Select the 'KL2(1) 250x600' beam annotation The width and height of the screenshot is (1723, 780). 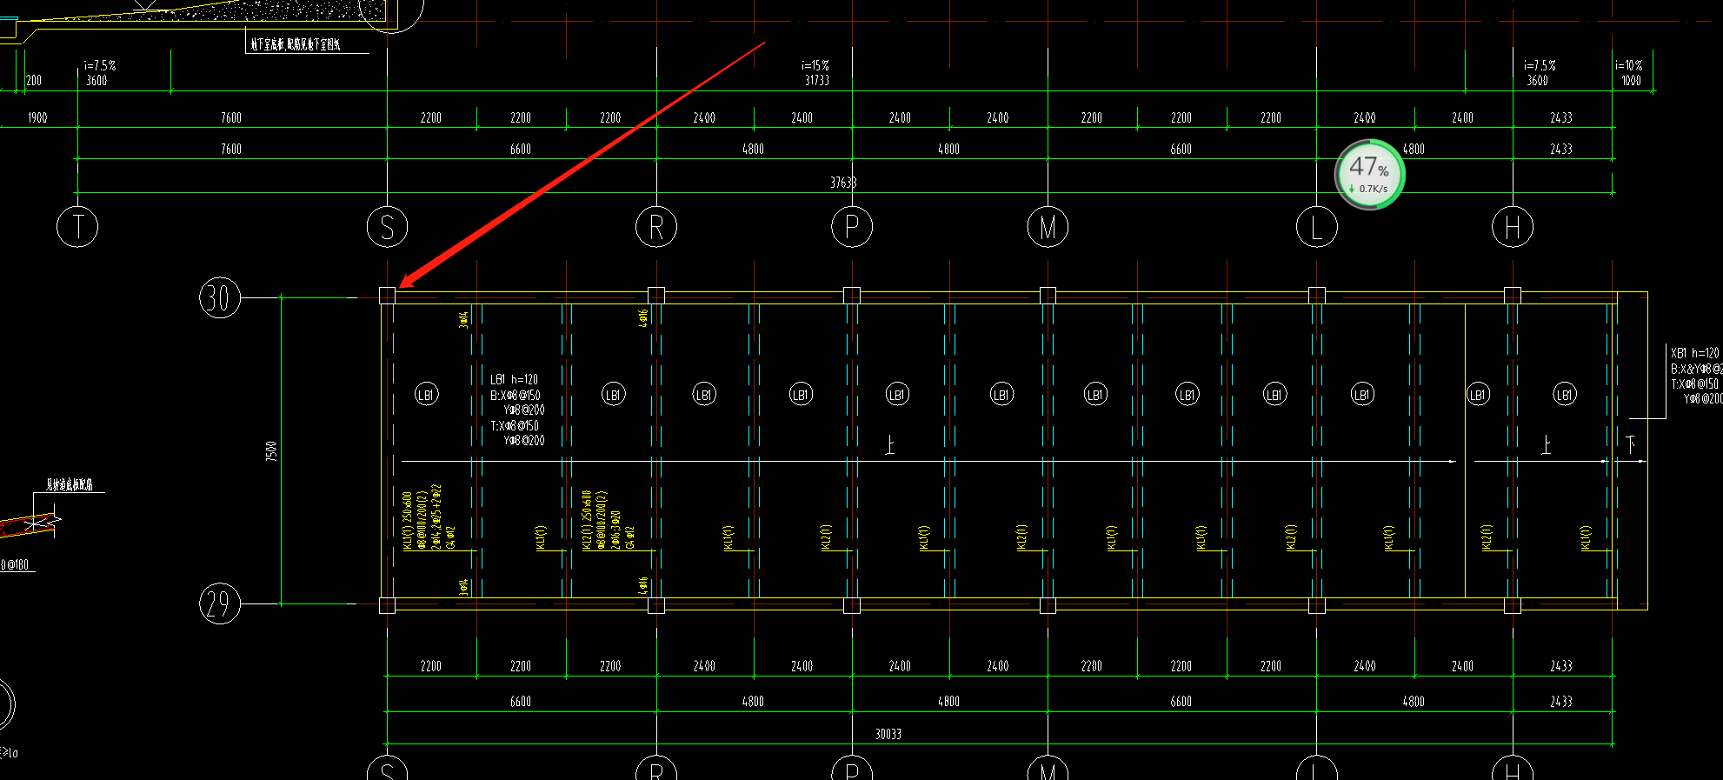tap(587, 520)
